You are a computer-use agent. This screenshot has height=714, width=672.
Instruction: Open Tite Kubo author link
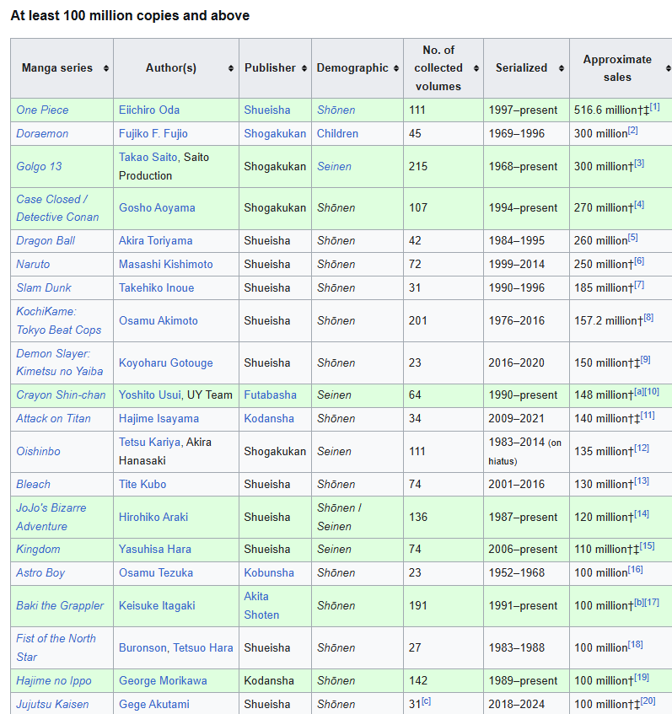coord(142,485)
